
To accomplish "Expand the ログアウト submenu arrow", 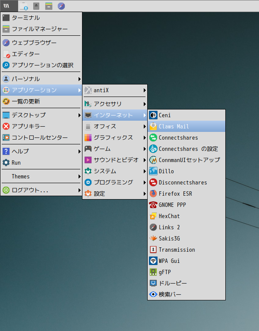I will (x=79, y=190).
